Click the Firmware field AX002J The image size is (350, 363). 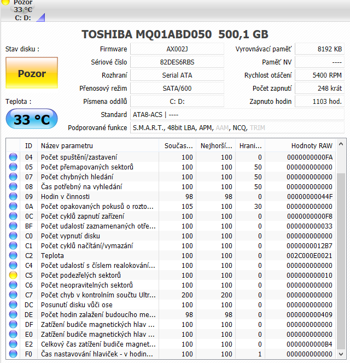[177, 49]
